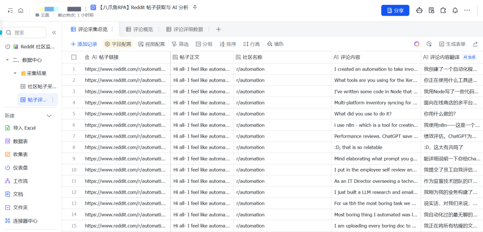Switch to the 评论详细数据 tab
483x232 pixels.
click(184, 30)
